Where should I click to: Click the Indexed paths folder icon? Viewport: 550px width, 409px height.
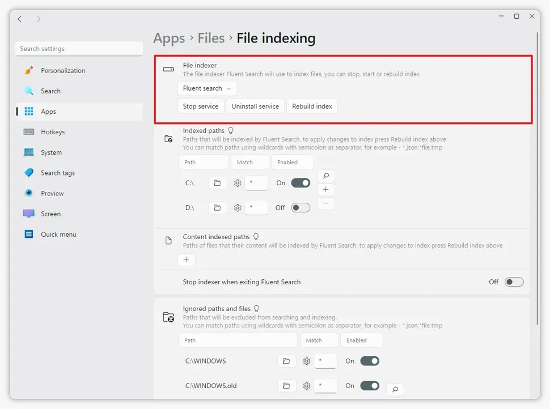[x=168, y=139]
